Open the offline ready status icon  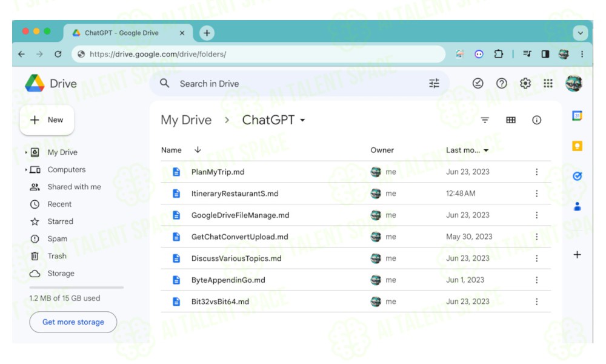pos(478,83)
